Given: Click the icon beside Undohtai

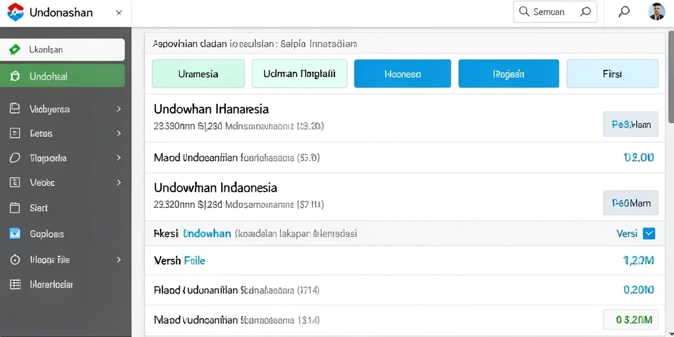Looking at the screenshot, I should tap(14, 76).
